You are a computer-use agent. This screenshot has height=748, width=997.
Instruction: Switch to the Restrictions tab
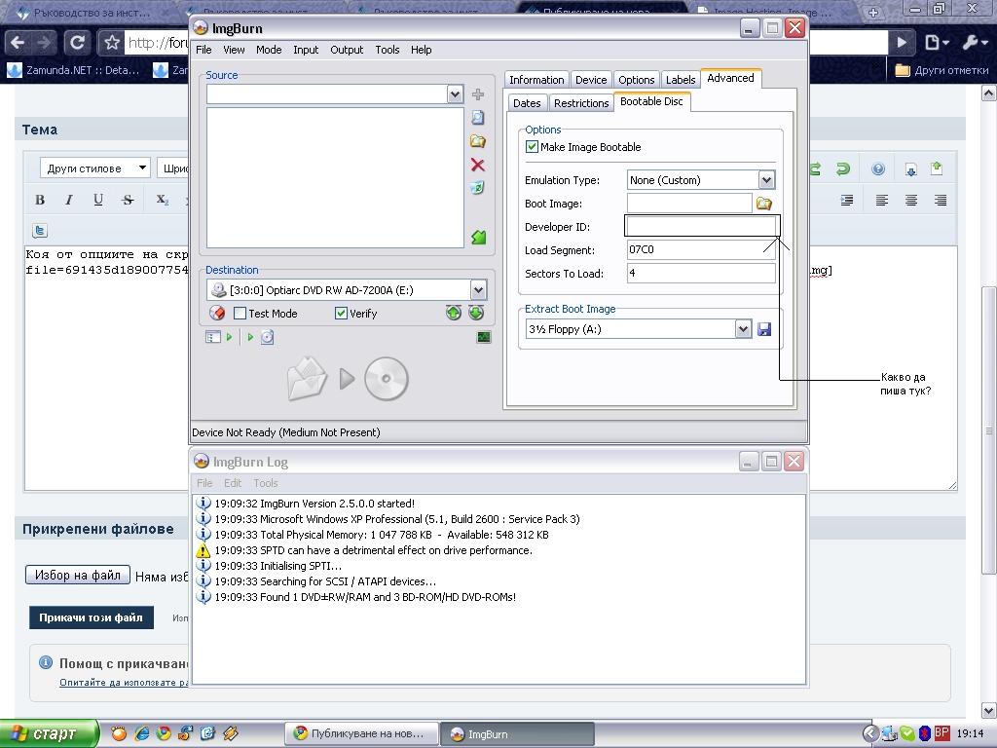pos(581,103)
